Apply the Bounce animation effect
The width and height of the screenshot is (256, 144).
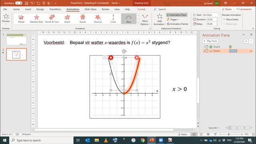[98, 19]
